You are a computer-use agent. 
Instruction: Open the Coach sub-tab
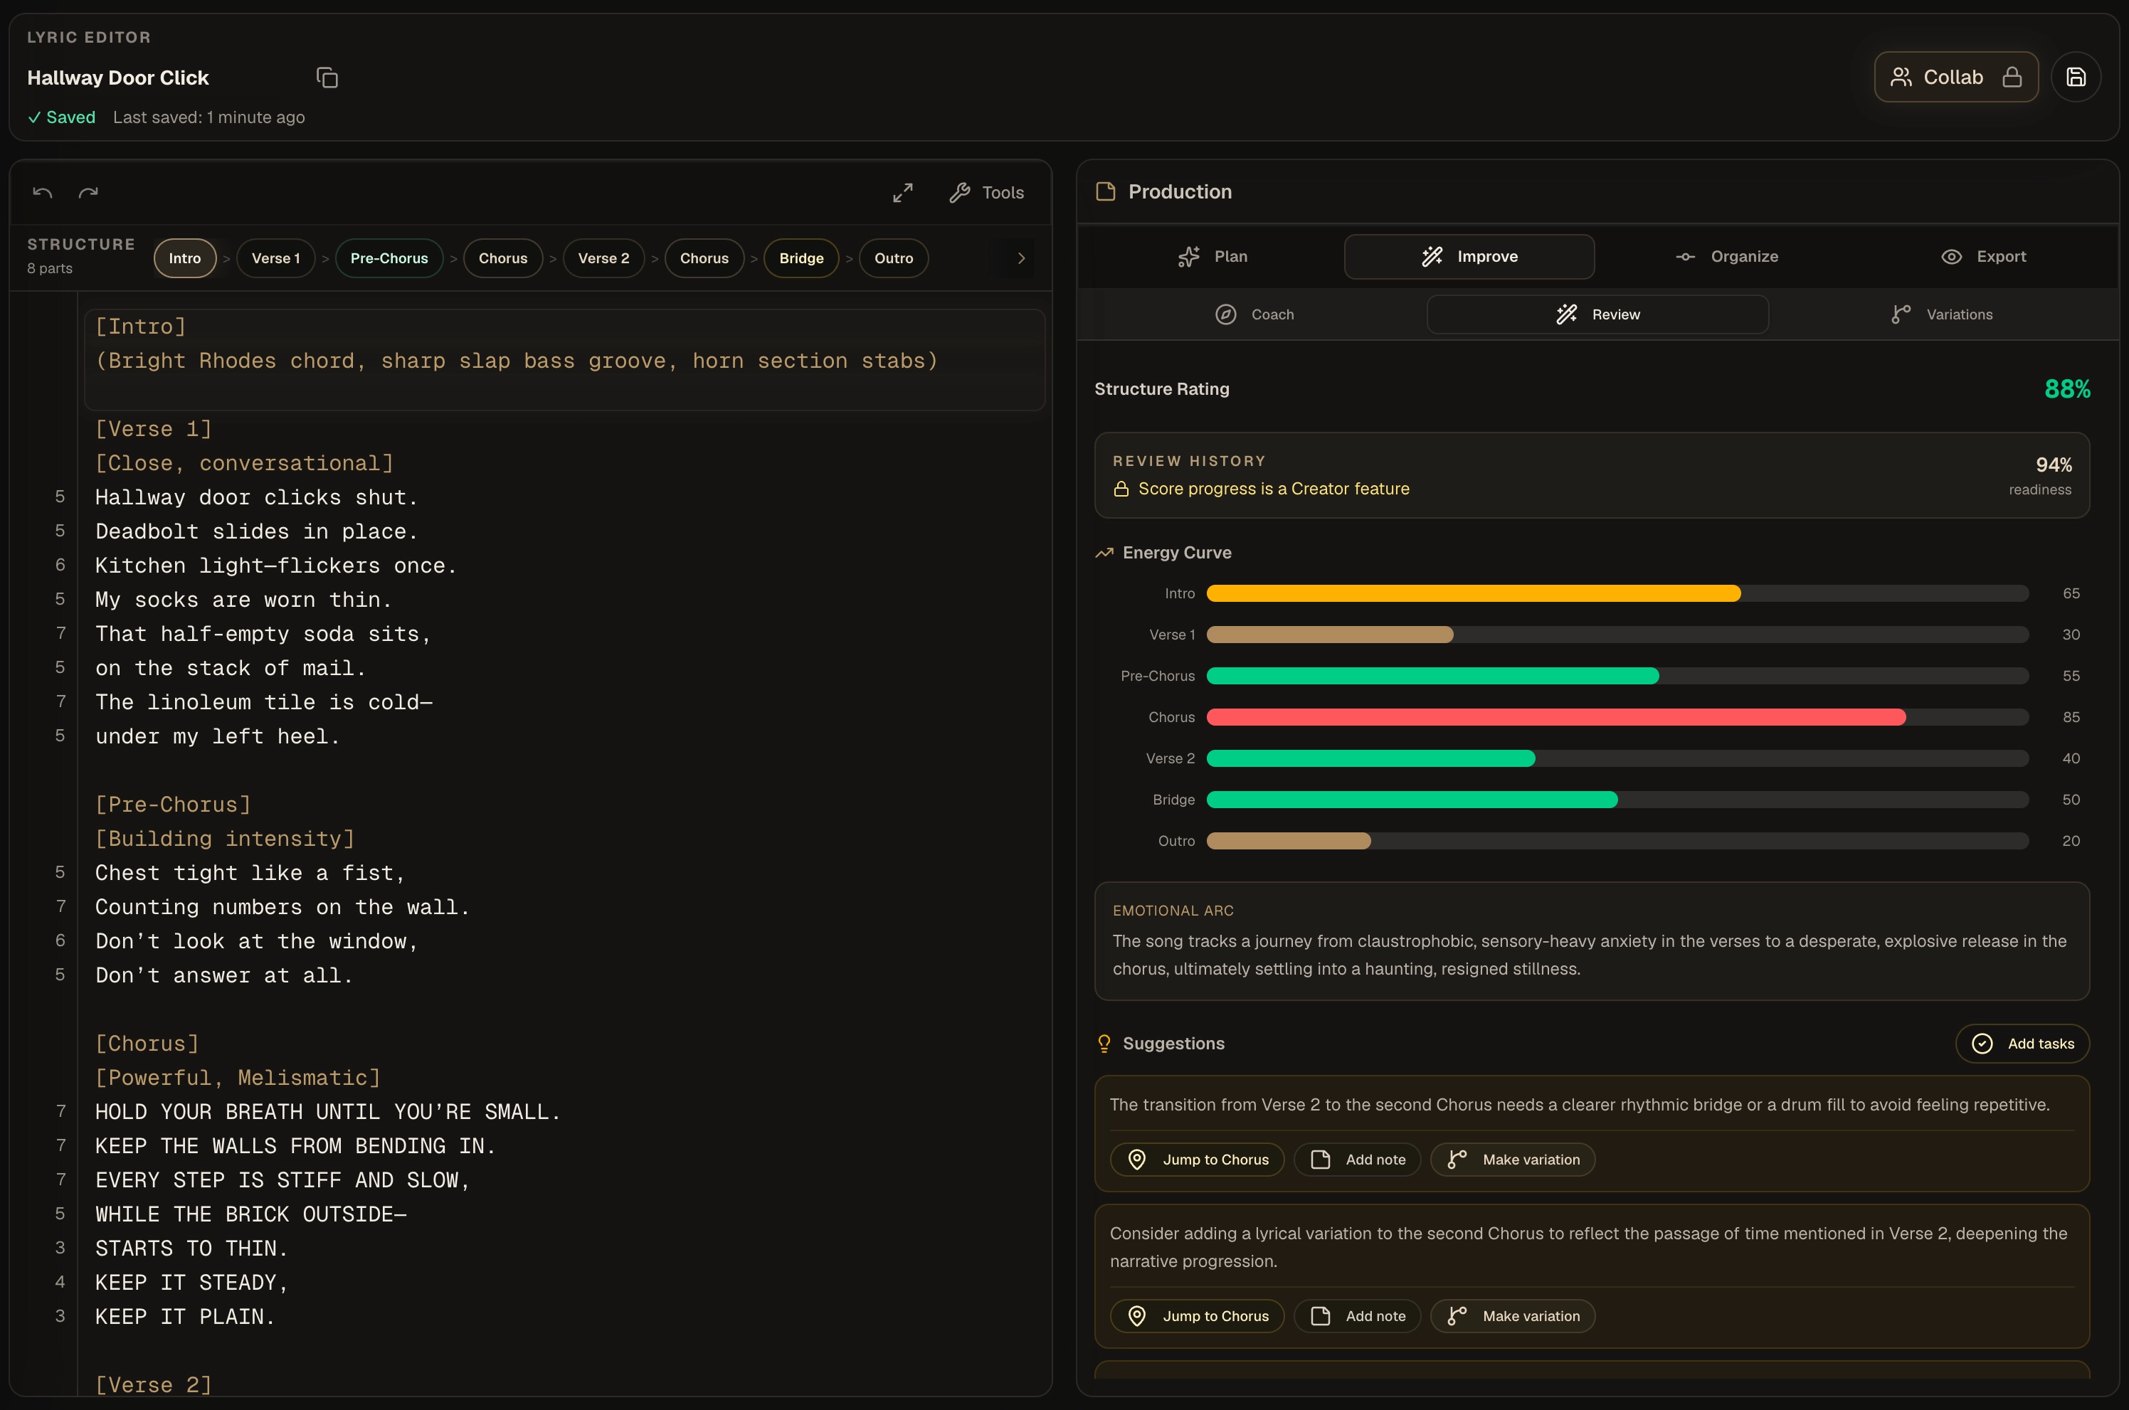point(1254,314)
